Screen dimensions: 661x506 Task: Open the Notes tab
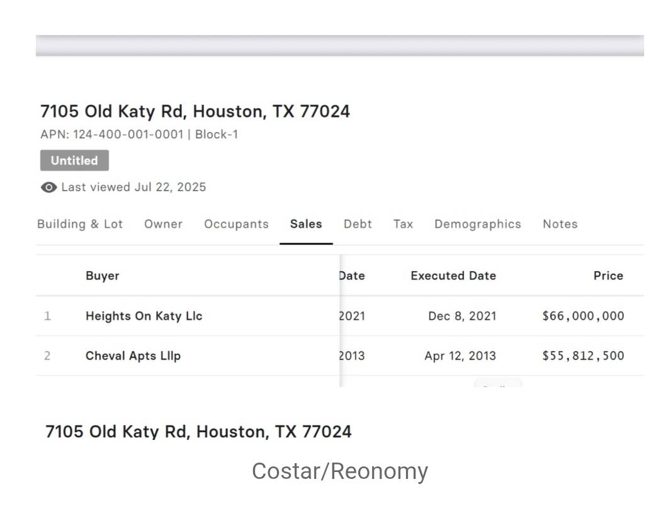560,224
